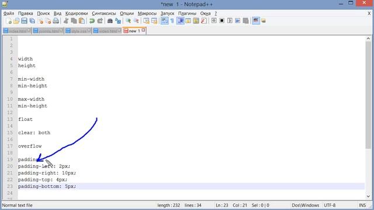Open the Вид menu
374x210 pixels.
point(57,13)
